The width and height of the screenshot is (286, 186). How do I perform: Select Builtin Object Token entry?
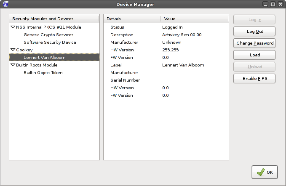click(x=43, y=73)
